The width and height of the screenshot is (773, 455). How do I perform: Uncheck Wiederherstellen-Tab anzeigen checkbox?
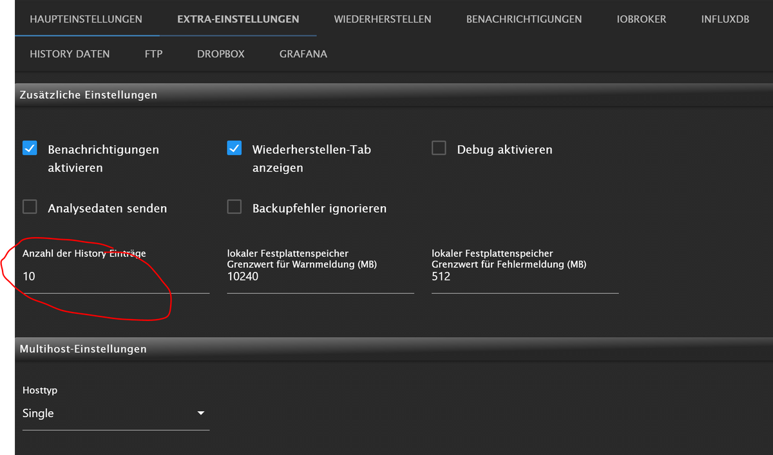point(234,148)
